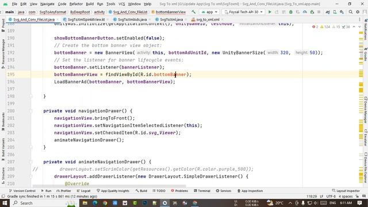Open the Build menu

pos(90,4)
